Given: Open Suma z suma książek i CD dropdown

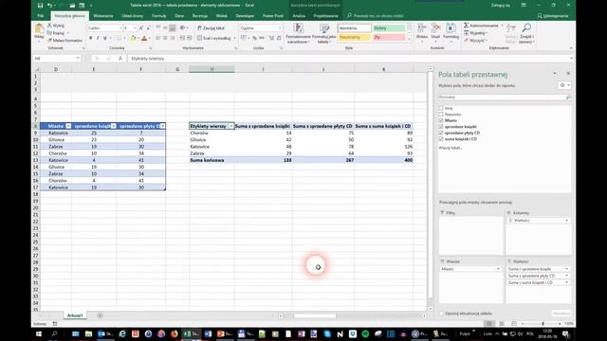Looking at the screenshot, I should click(567, 282).
